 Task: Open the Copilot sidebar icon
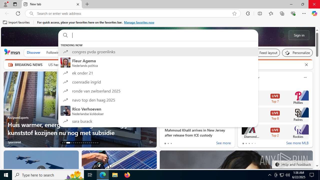point(314,13)
